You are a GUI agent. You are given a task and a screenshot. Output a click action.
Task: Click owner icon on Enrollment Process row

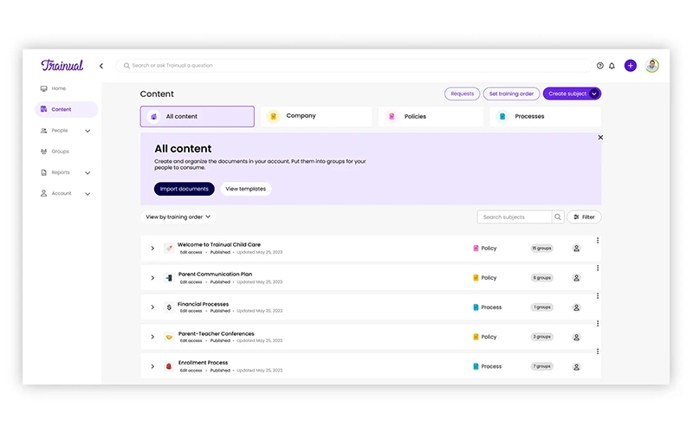(576, 366)
